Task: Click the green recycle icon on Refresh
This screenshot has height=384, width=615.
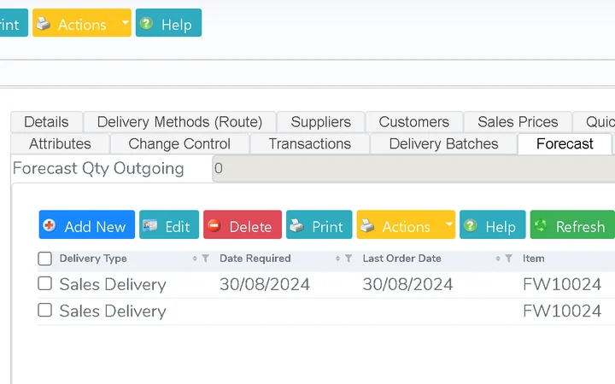Action: [541, 225]
